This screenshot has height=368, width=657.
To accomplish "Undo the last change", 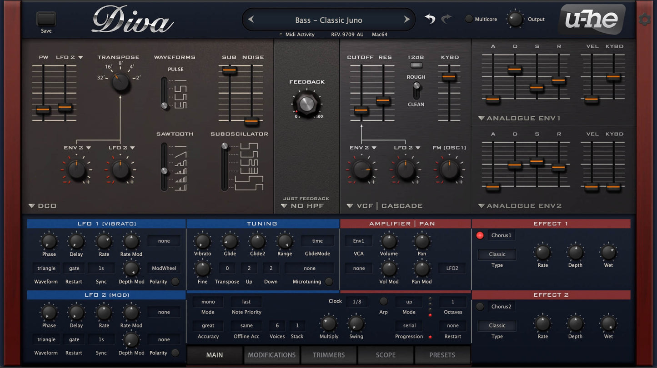I will point(430,19).
